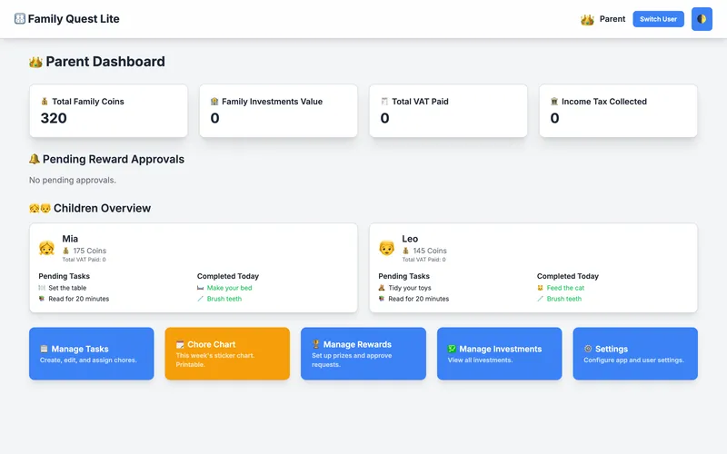This screenshot has height=454, width=727.
Task: Click the cat icon by Feed the cat
Action: (540, 288)
